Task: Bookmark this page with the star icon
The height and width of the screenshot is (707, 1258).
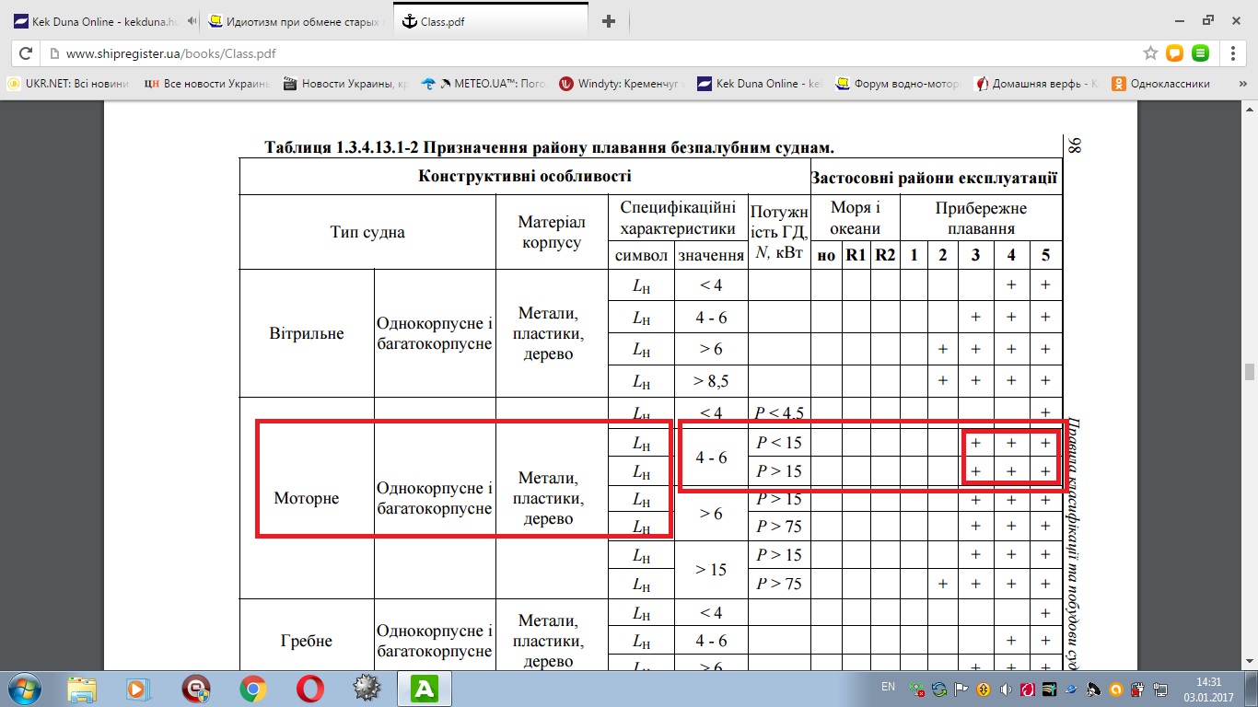Action: tap(1150, 53)
